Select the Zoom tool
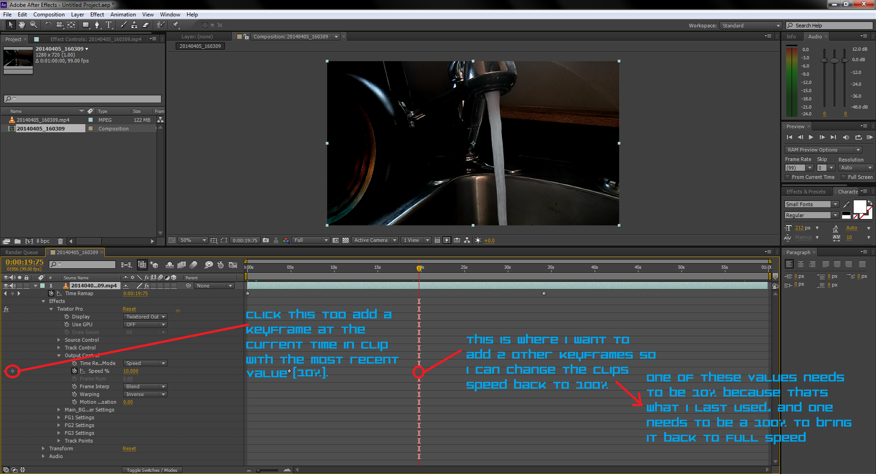Image resolution: width=876 pixels, height=474 pixels. click(x=33, y=25)
